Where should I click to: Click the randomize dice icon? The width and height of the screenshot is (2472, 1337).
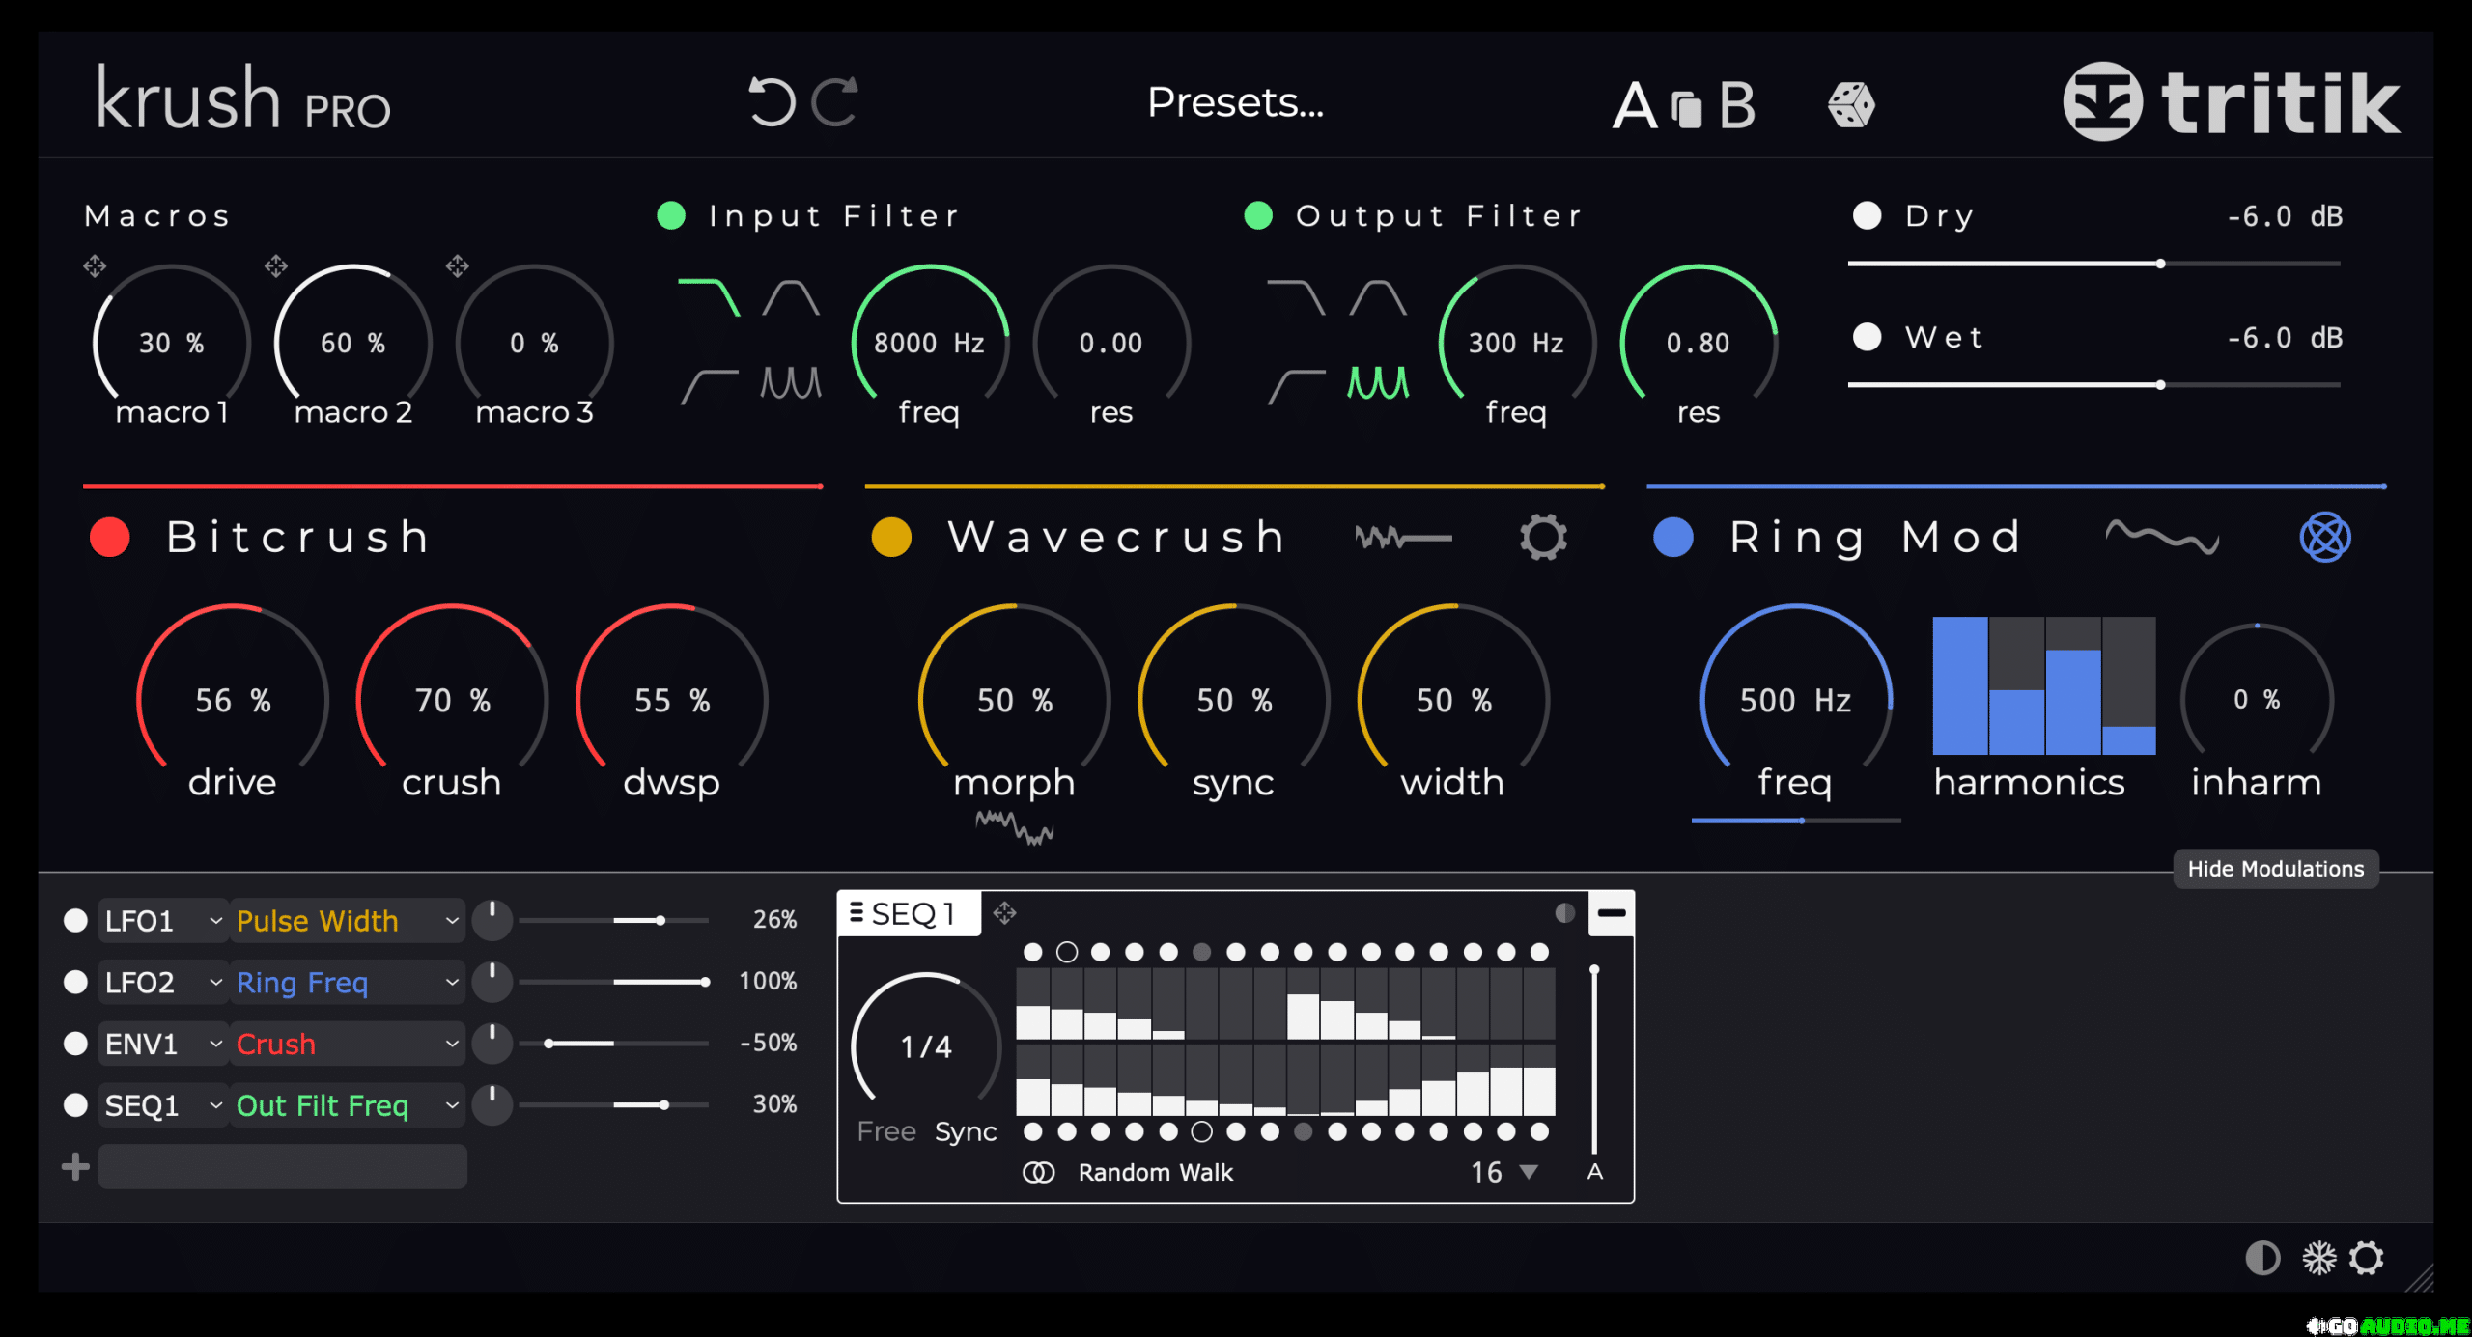pos(1850,104)
